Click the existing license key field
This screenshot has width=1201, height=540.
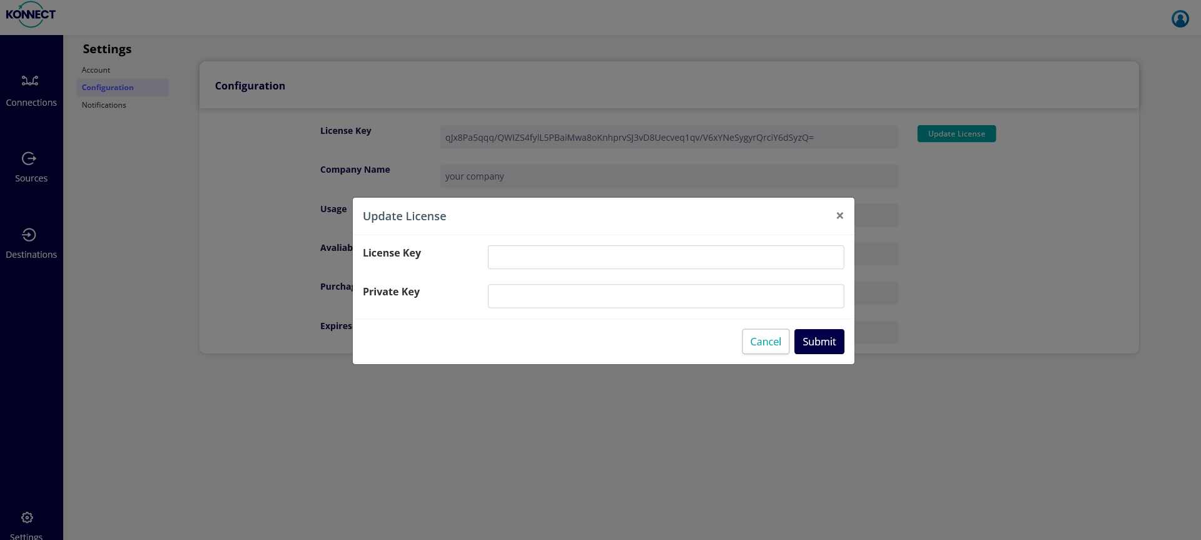[669, 138]
